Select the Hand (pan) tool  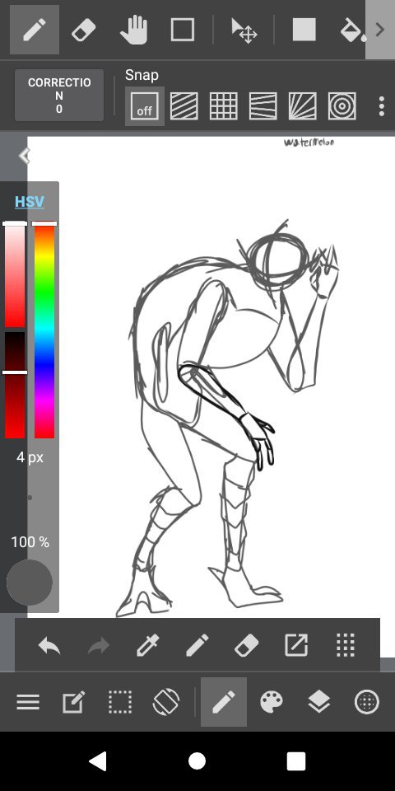(133, 30)
